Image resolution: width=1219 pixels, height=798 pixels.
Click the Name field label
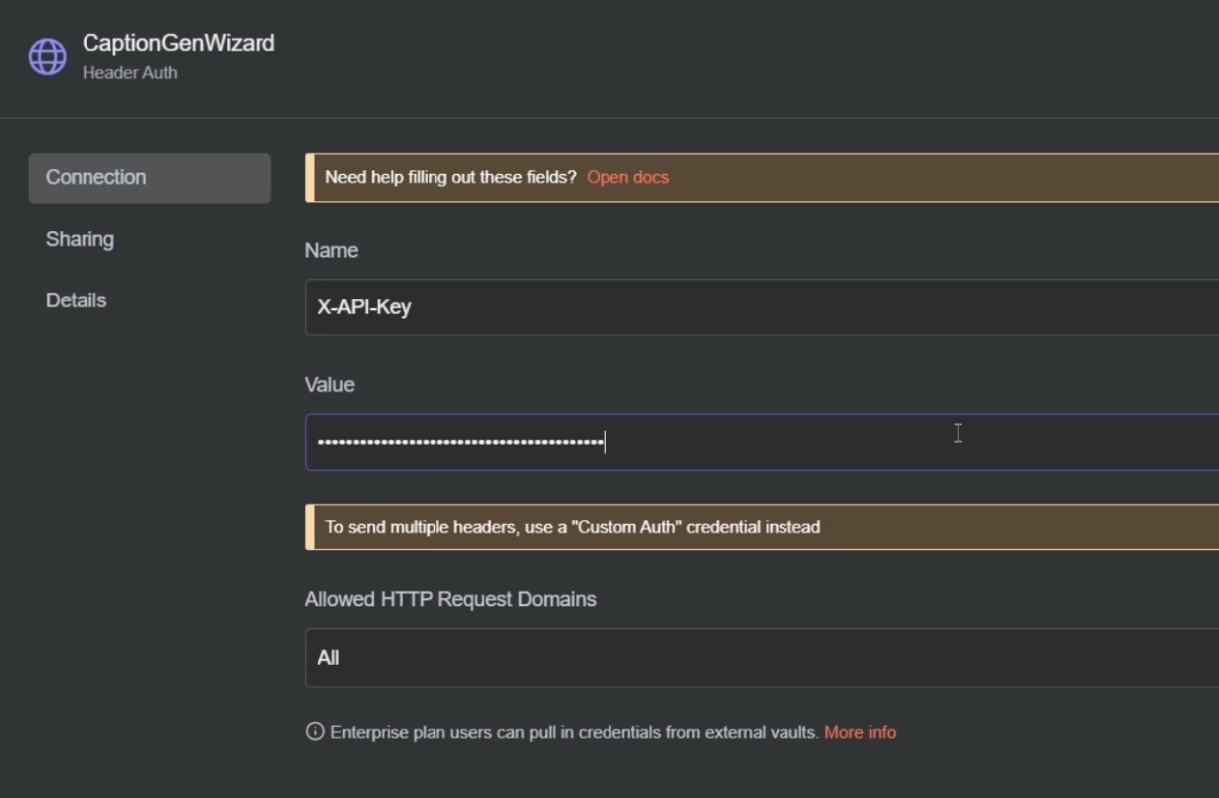(331, 250)
